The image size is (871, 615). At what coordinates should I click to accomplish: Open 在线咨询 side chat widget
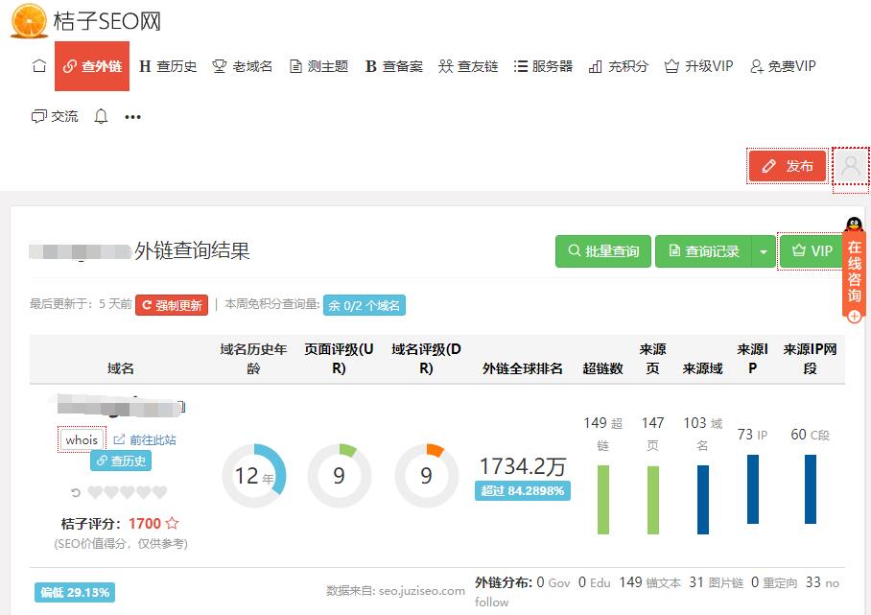855,272
